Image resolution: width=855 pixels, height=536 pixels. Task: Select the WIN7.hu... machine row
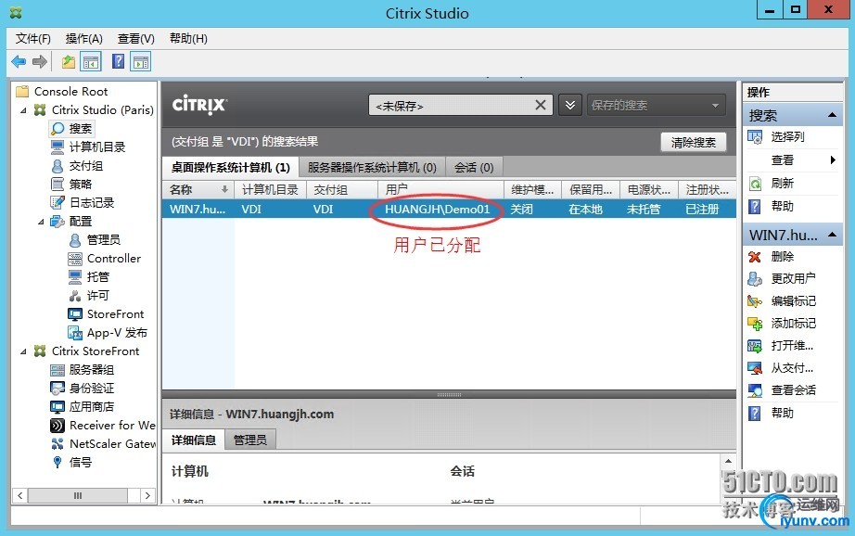point(449,209)
